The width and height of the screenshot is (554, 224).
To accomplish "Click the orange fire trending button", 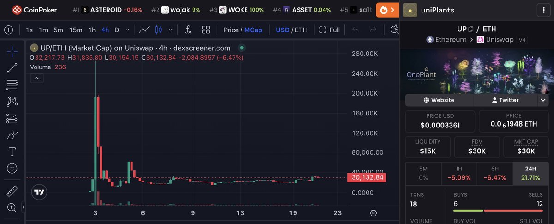I will click(x=388, y=10).
